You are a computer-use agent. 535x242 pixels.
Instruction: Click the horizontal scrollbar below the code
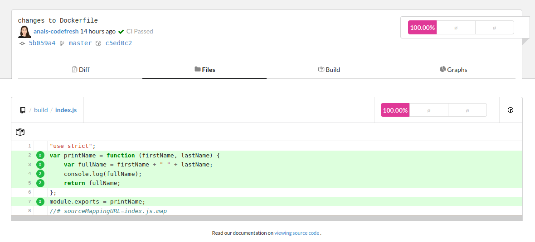pyautogui.click(x=267, y=218)
